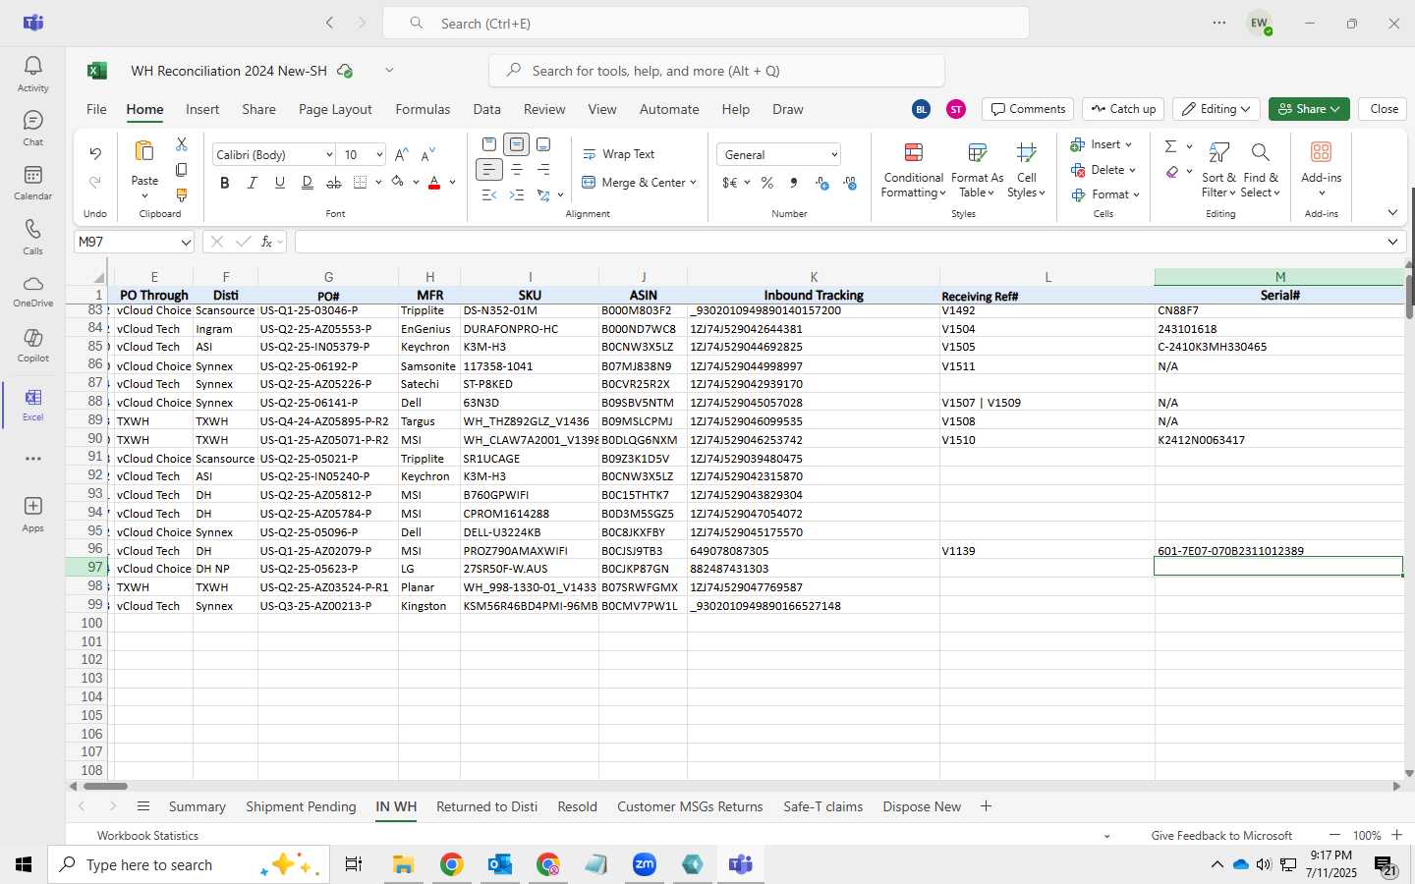This screenshot has height=884, width=1415.
Task: Activate the Format Painter brush
Action: tap(181, 195)
